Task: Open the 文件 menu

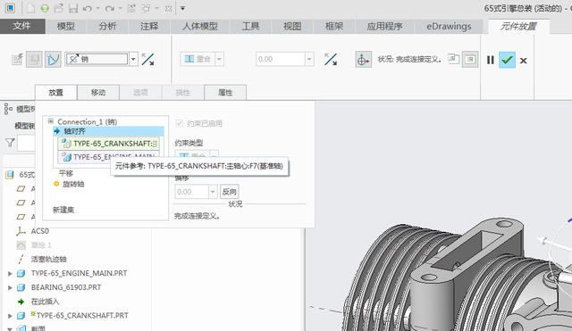Action: coord(21,26)
